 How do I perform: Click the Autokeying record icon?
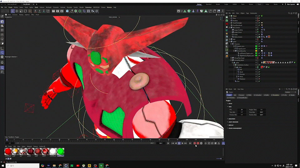click(198, 143)
